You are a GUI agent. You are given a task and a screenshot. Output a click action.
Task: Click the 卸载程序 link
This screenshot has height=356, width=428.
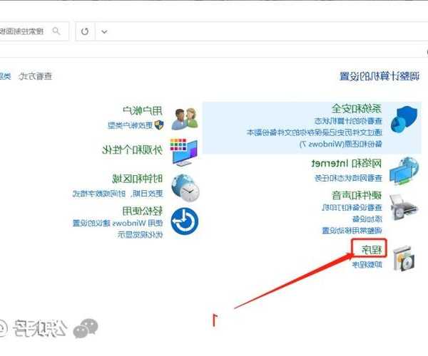(x=367, y=264)
